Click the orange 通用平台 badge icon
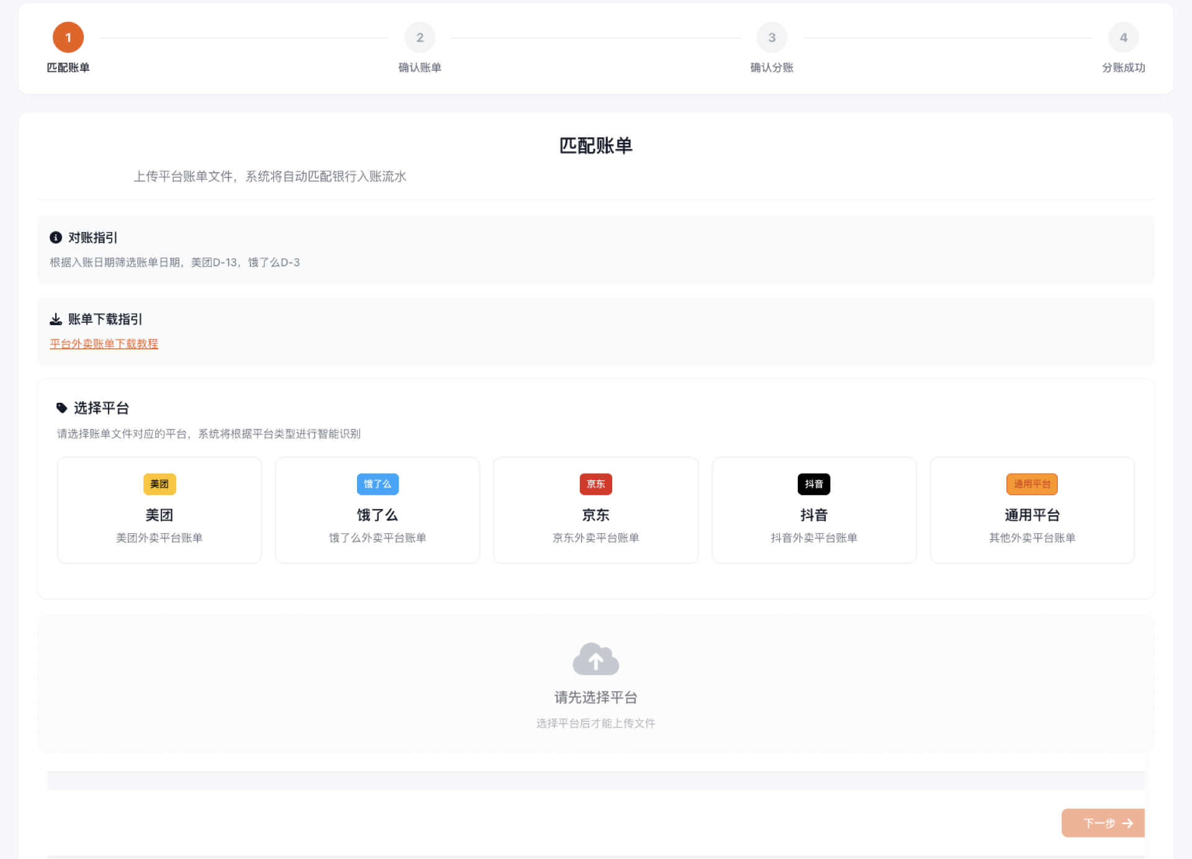The height and width of the screenshot is (859, 1192). tap(1032, 484)
